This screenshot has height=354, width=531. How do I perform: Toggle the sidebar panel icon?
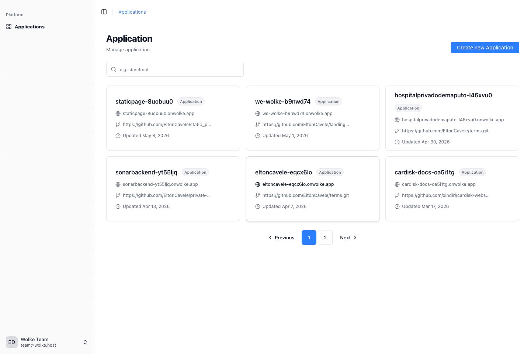[x=104, y=12]
